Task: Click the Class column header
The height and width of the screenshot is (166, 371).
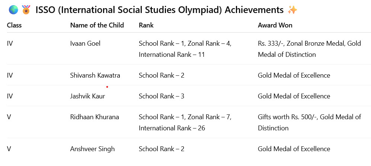Action: tap(14, 25)
